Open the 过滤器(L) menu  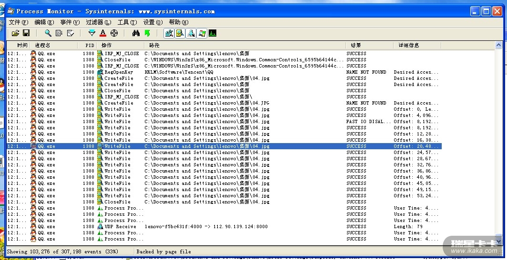pyautogui.click(x=98, y=22)
